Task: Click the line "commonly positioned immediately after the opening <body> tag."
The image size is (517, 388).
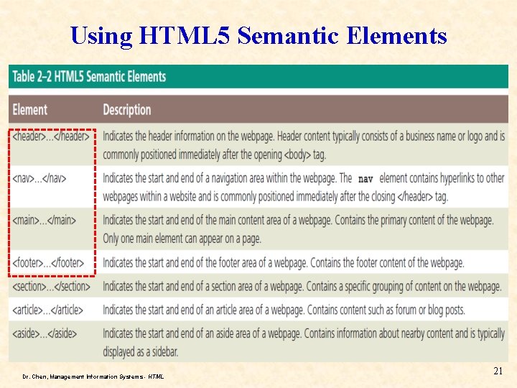Action: point(214,154)
